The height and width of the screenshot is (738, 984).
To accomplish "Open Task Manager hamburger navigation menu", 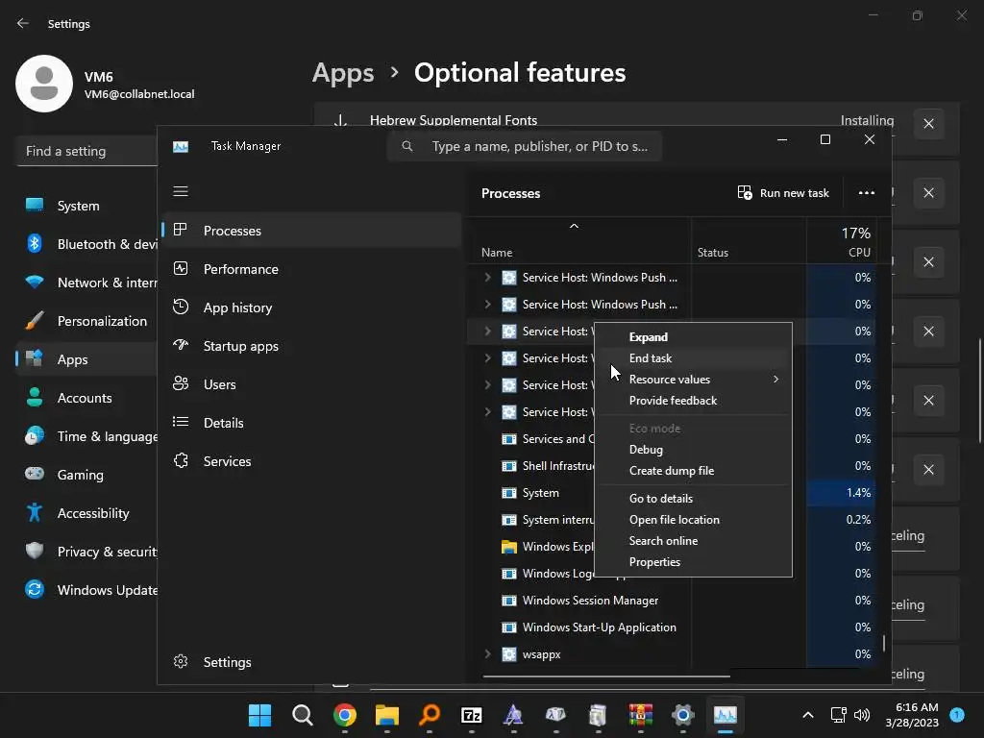I will 181,191.
